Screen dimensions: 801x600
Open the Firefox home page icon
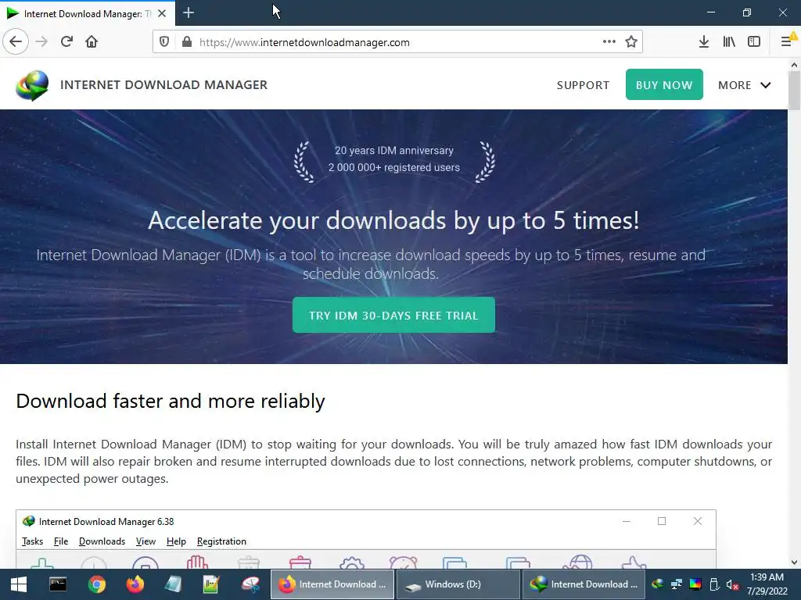coord(92,42)
